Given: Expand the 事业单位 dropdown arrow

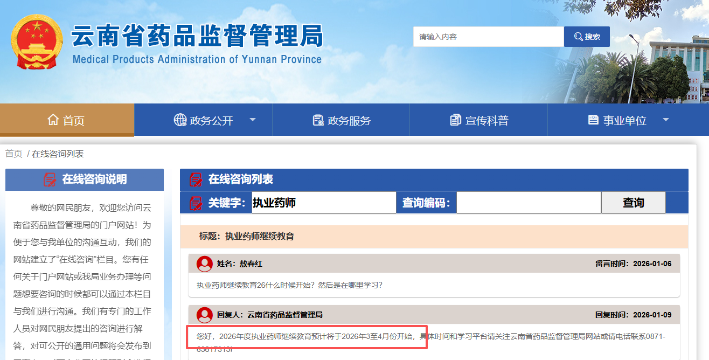Looking at the screenshot, I should pyautogui.click(x=665, y=120).
